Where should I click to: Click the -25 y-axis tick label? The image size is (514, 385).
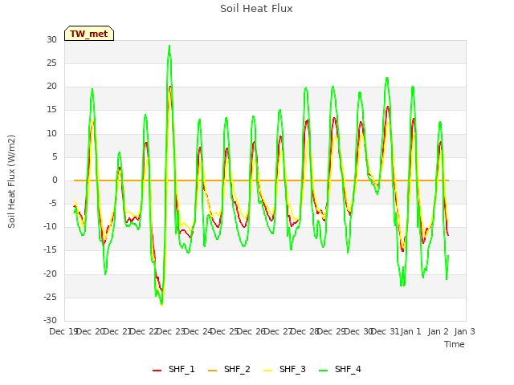pos(50,297)
